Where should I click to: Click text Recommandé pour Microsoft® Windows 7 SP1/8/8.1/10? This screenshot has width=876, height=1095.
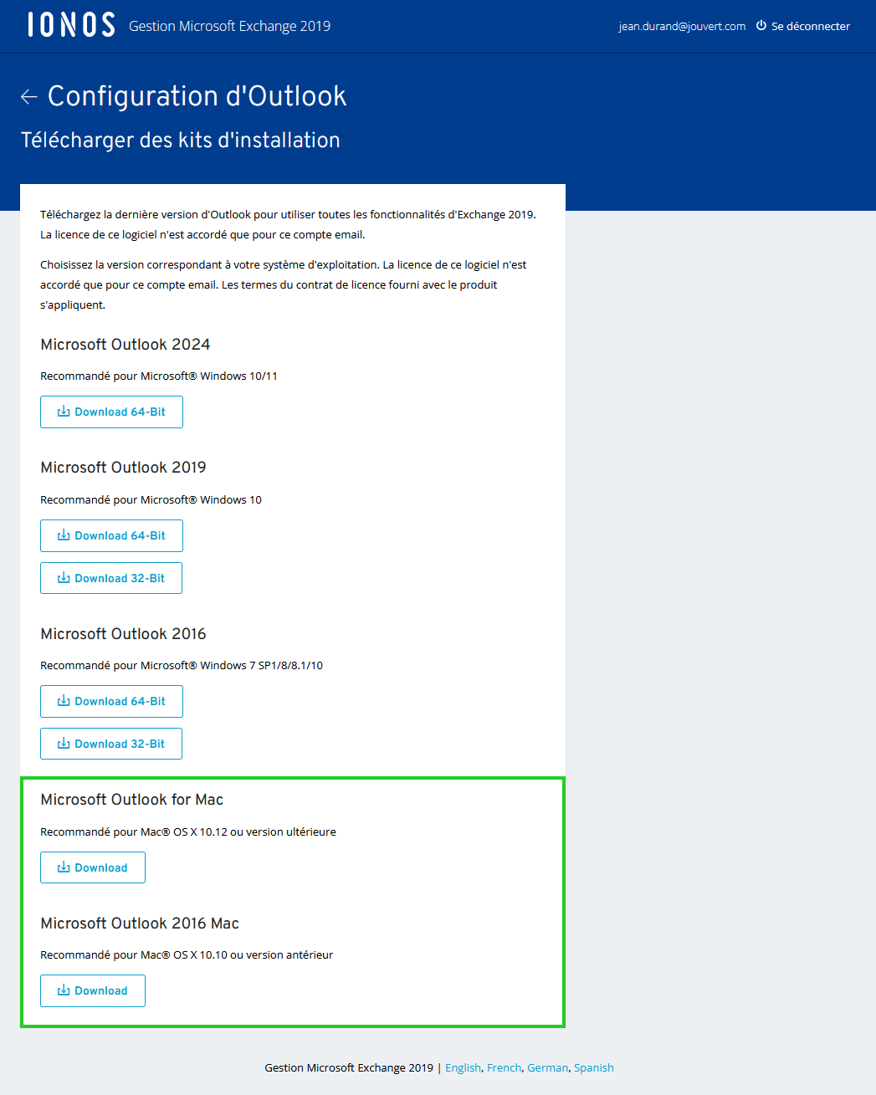click(x=182, y=666)
